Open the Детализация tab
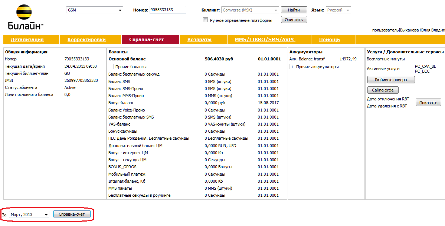 click(27, 39)
